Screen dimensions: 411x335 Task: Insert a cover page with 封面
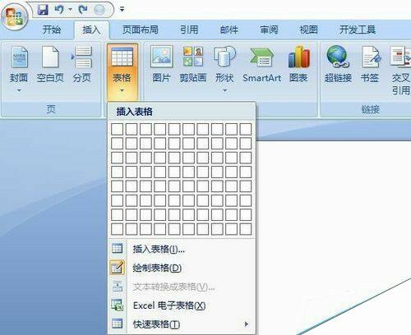click(19, 64)
